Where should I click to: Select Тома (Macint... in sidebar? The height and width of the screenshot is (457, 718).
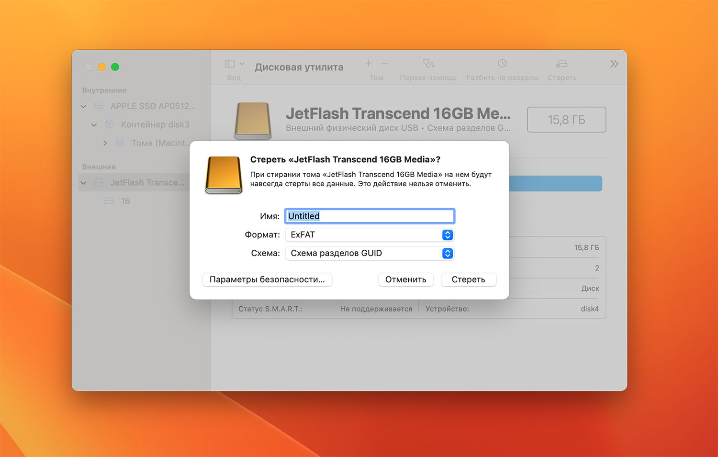(160, 143)
